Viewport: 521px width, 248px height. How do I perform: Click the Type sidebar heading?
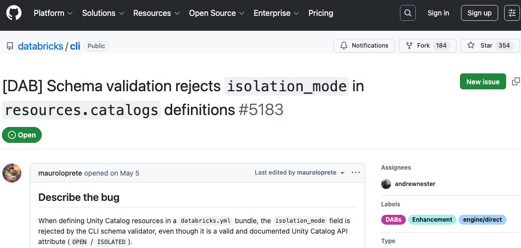pos(388,241)
